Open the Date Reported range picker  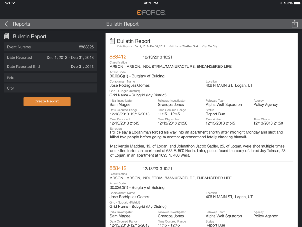50,57
